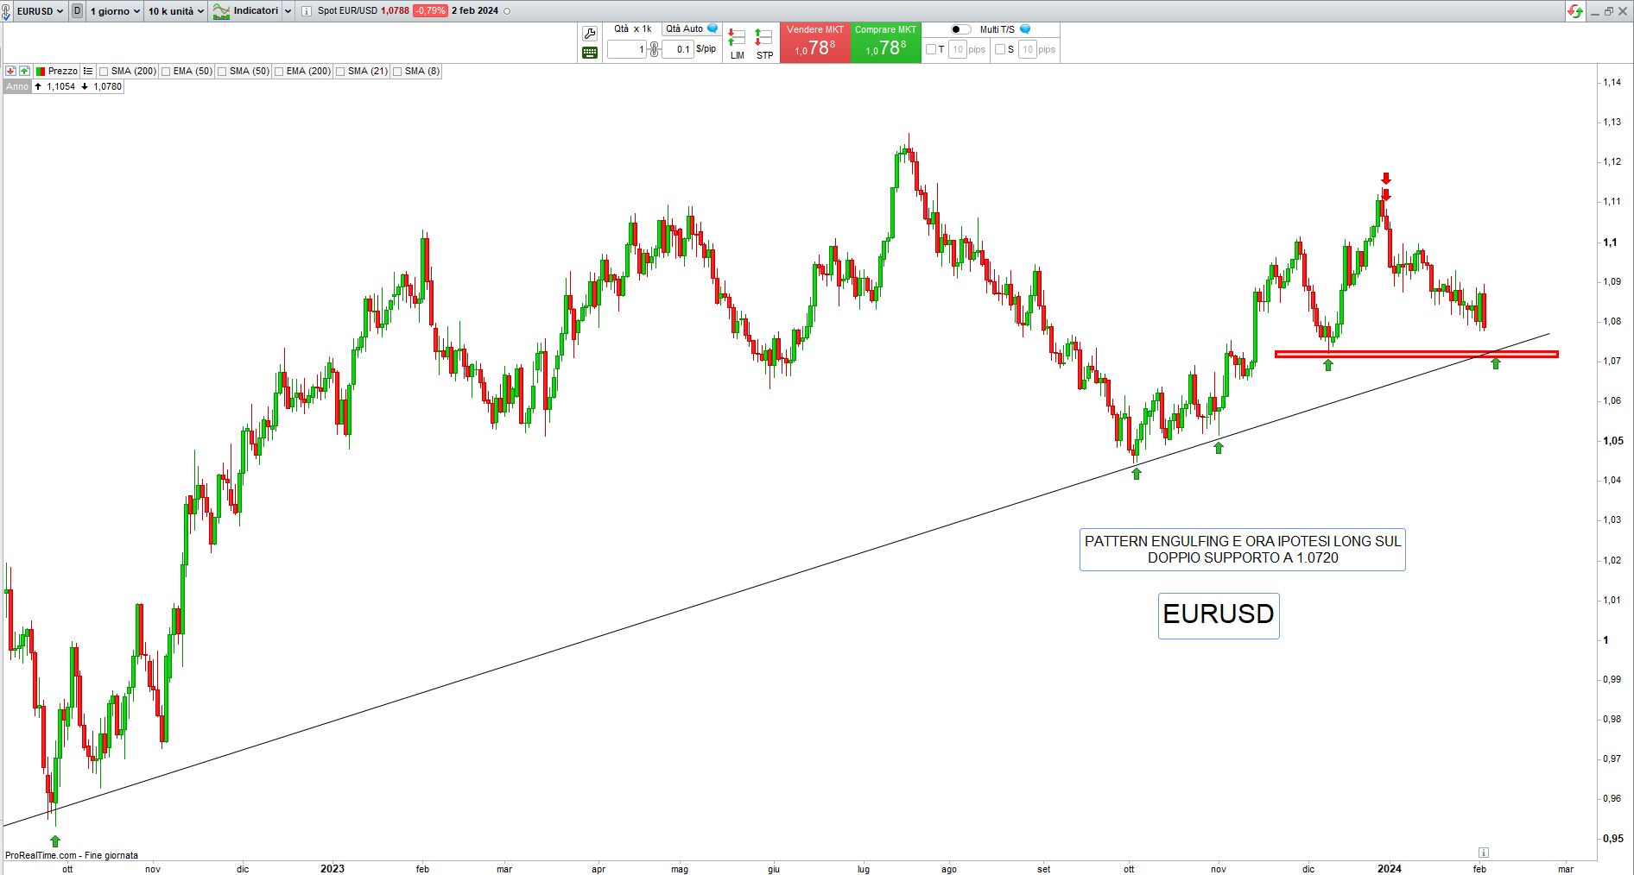Click the small info icon at chart bottom right
Screen dimensions: 1634x875
[x=1483, y=853]
